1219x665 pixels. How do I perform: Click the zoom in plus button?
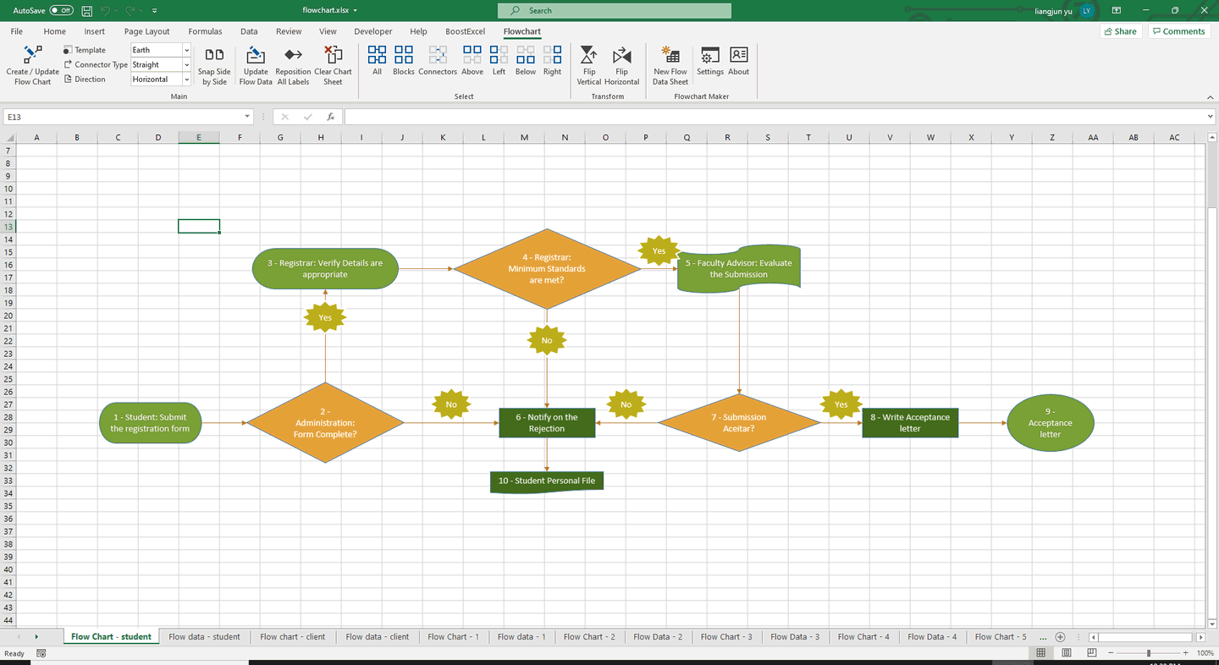pos(1188,653)
